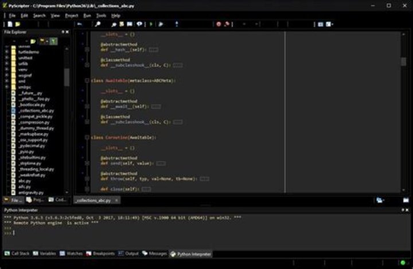Close the Python Interpreter panel

point(407,210)
